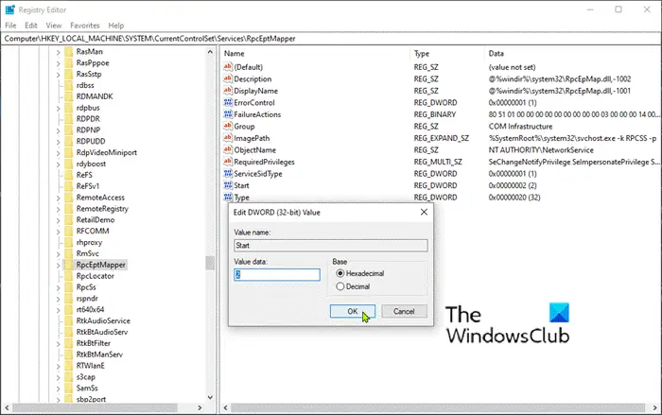
Task: Select the rhproxy tree key
Action: tap(89, 242)
